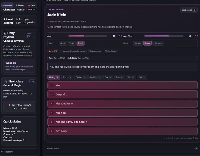This screenshot has height=156, width=200.
Task: Click the Recent events count badge
Action: [x=196, y=149]
